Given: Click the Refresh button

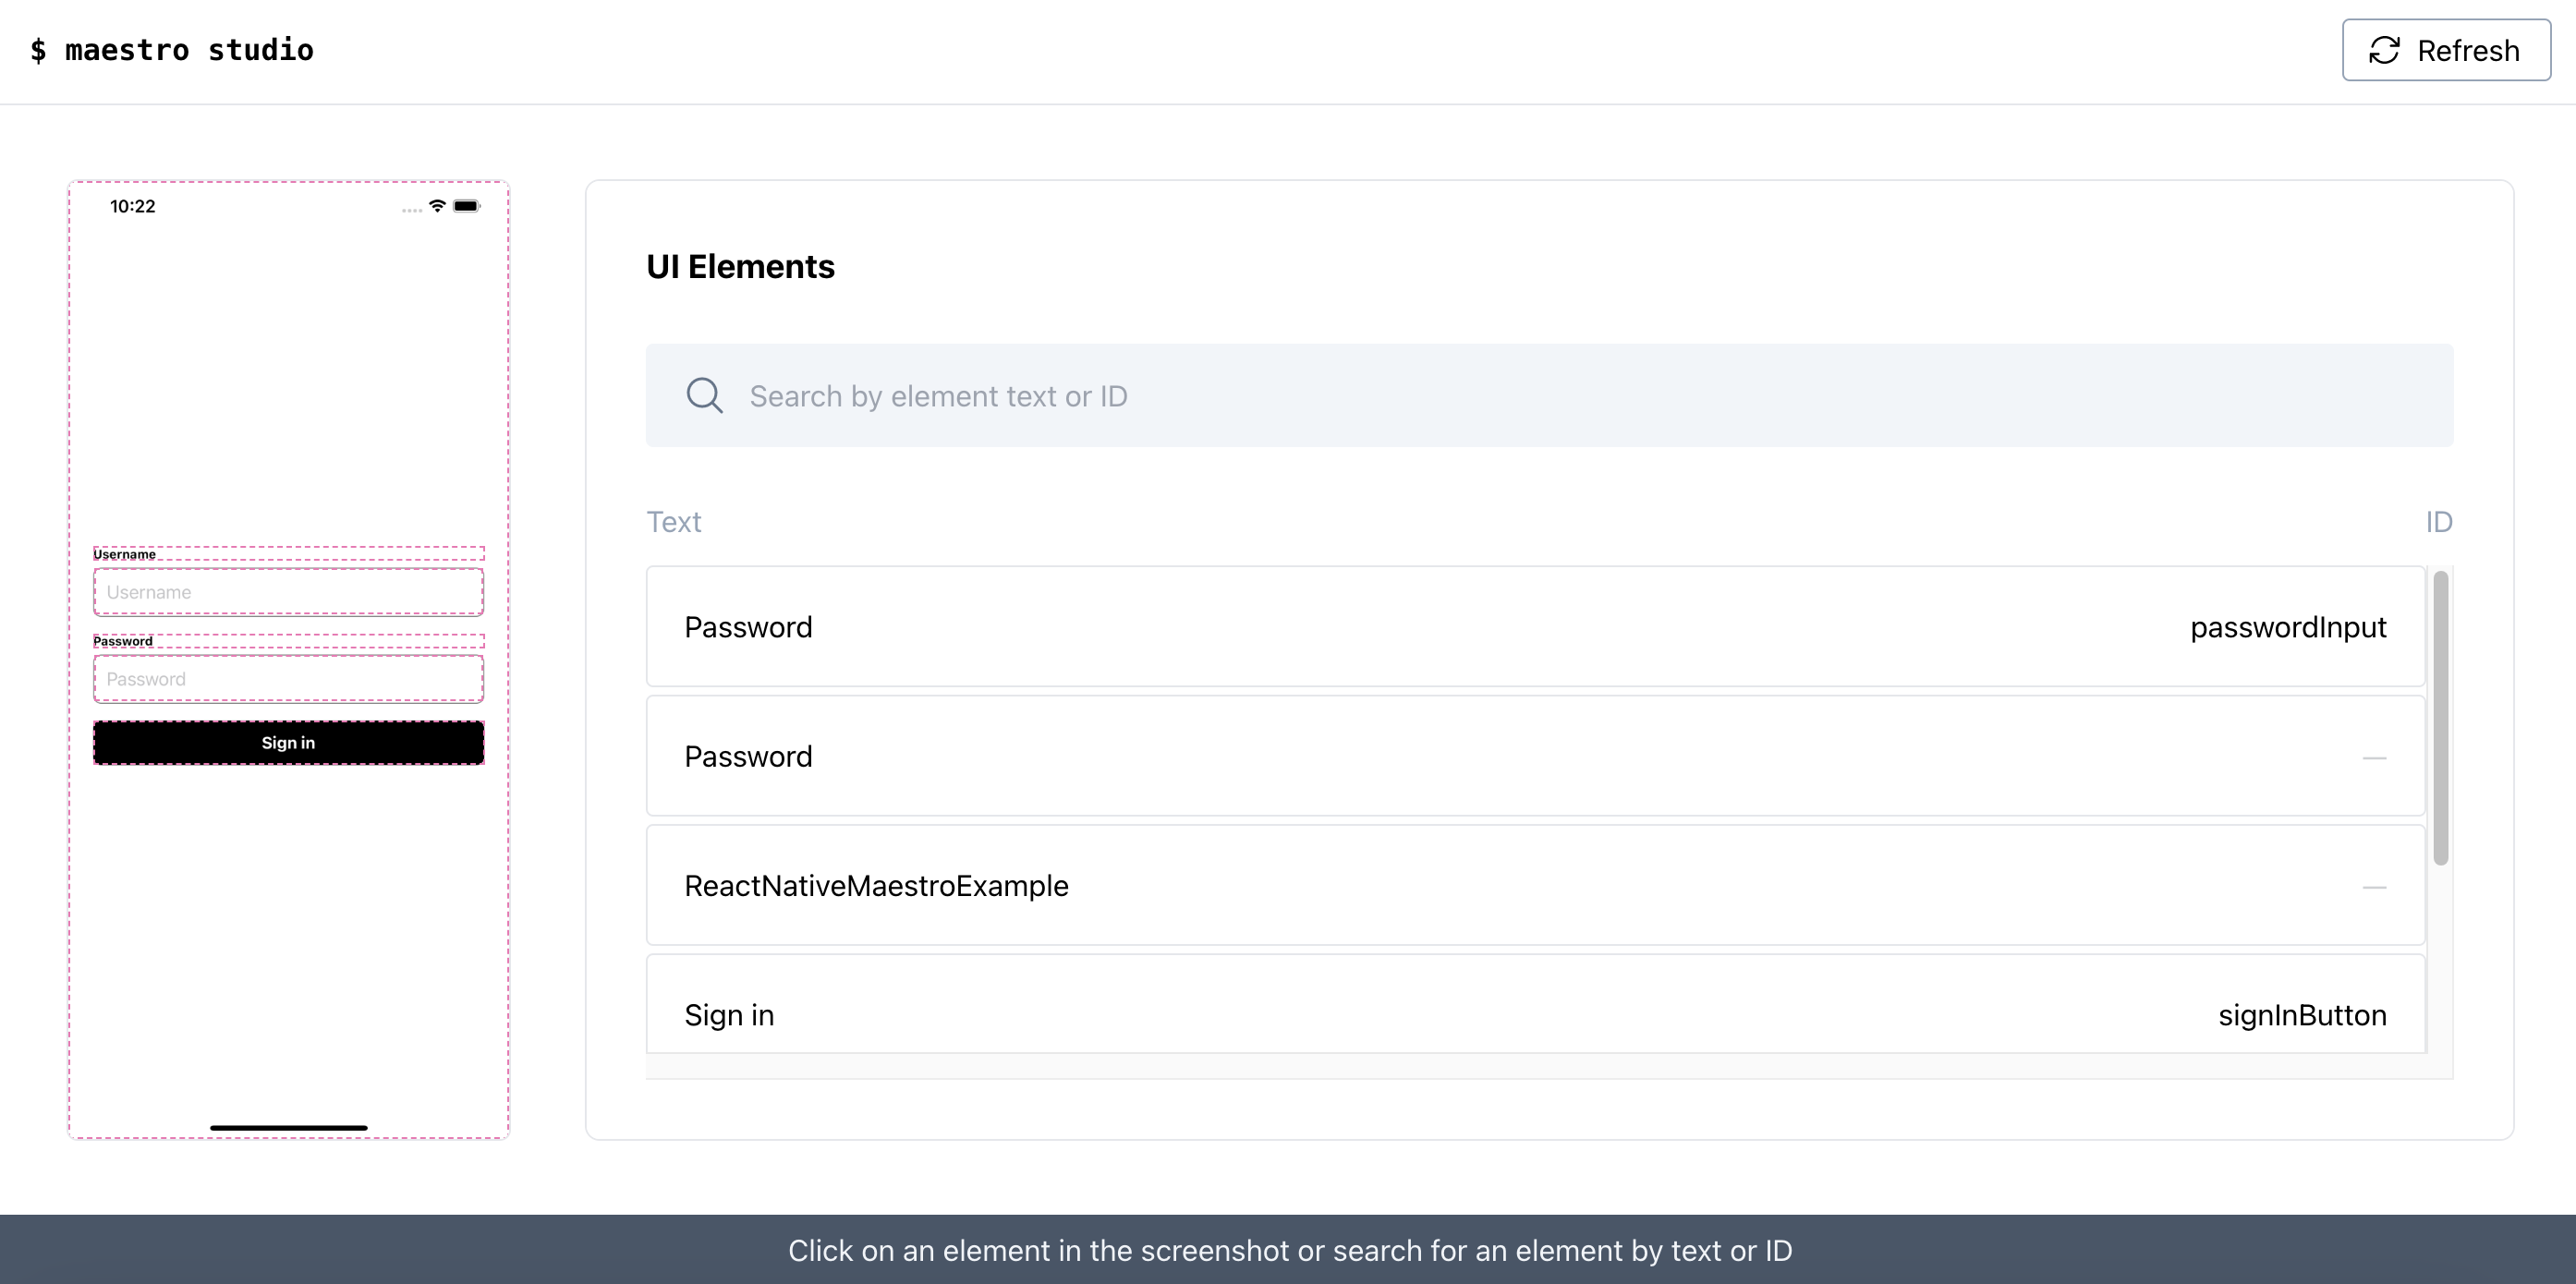Looking at the screenshot, I should [2445, 50].
